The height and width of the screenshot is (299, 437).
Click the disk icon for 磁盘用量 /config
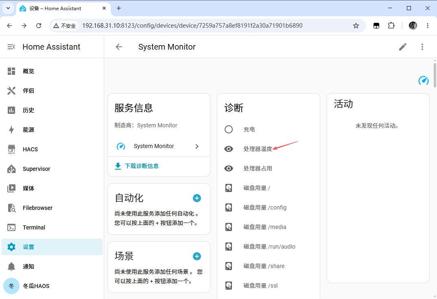point(229,207)
